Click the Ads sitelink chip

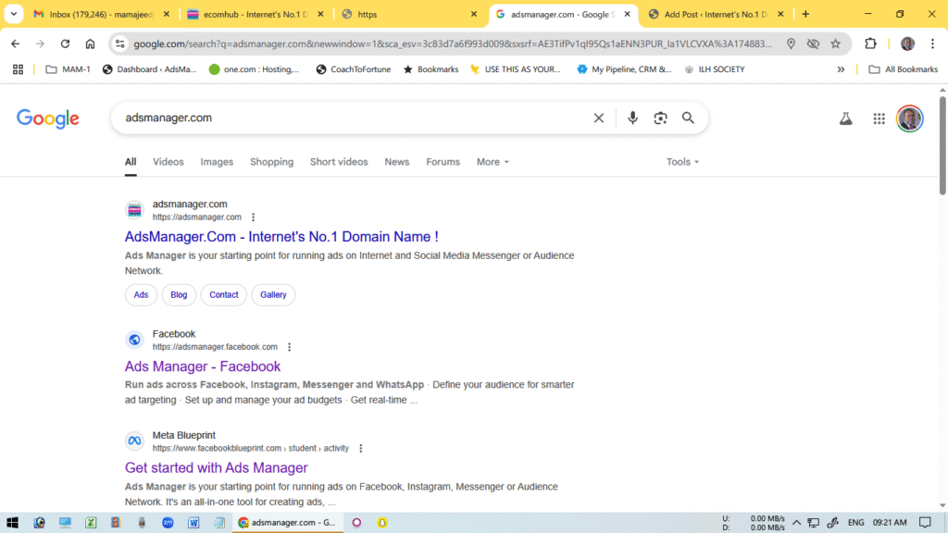[x=141, y=295]
